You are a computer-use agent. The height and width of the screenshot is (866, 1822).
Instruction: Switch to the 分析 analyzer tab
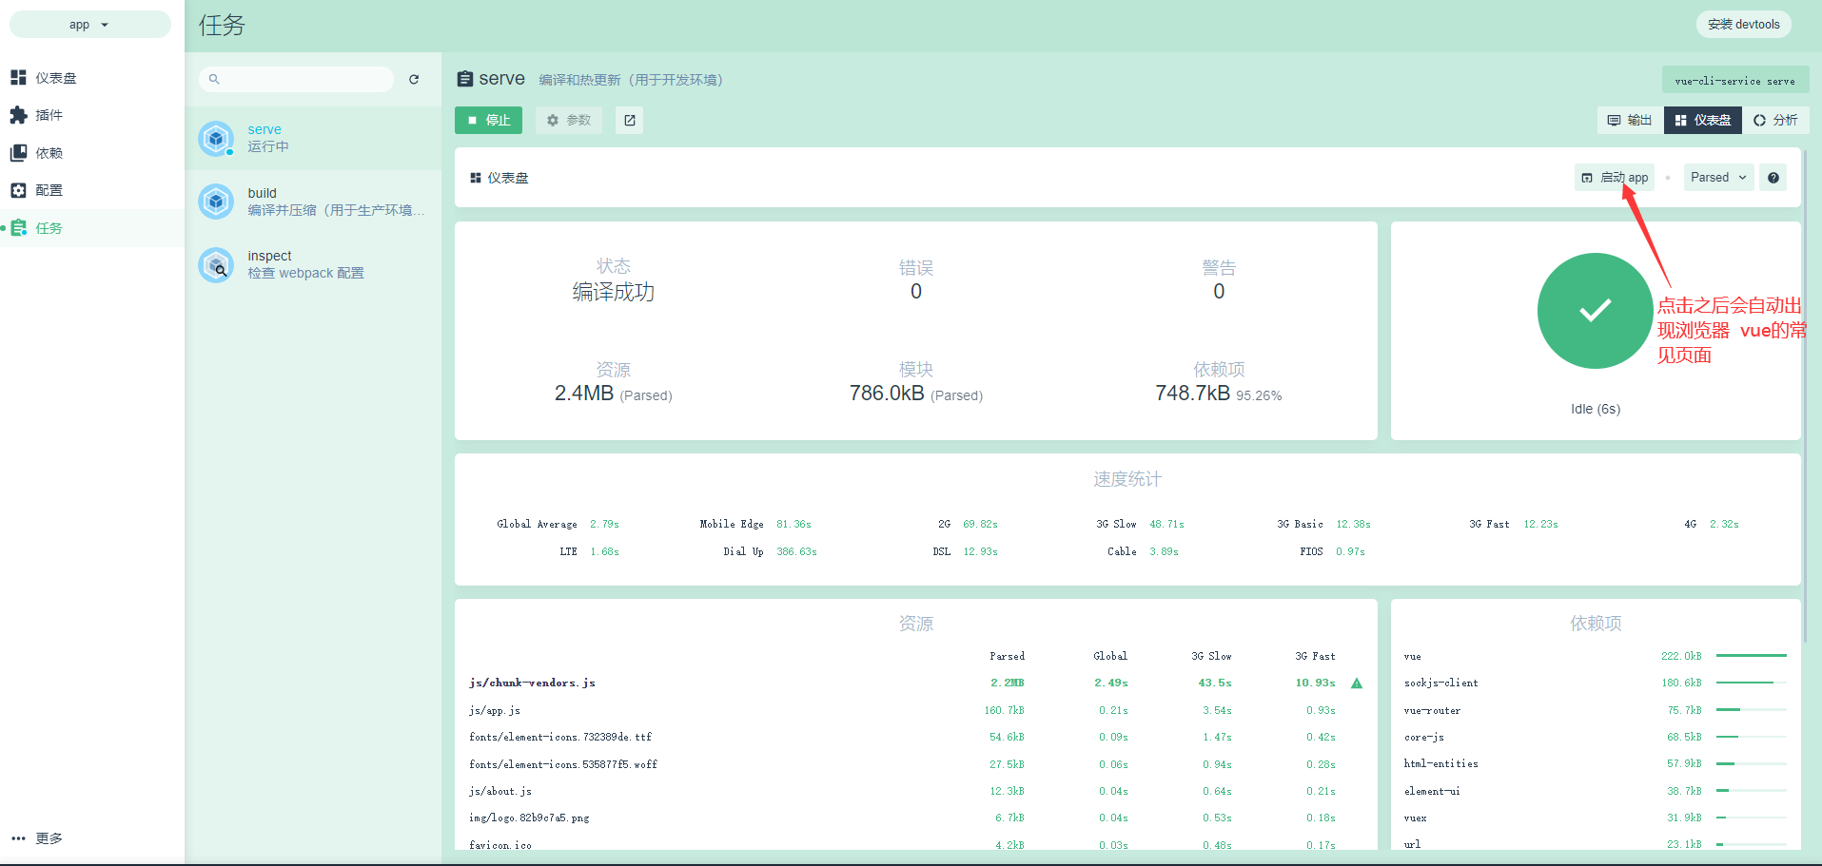(x=1775, y=120)
